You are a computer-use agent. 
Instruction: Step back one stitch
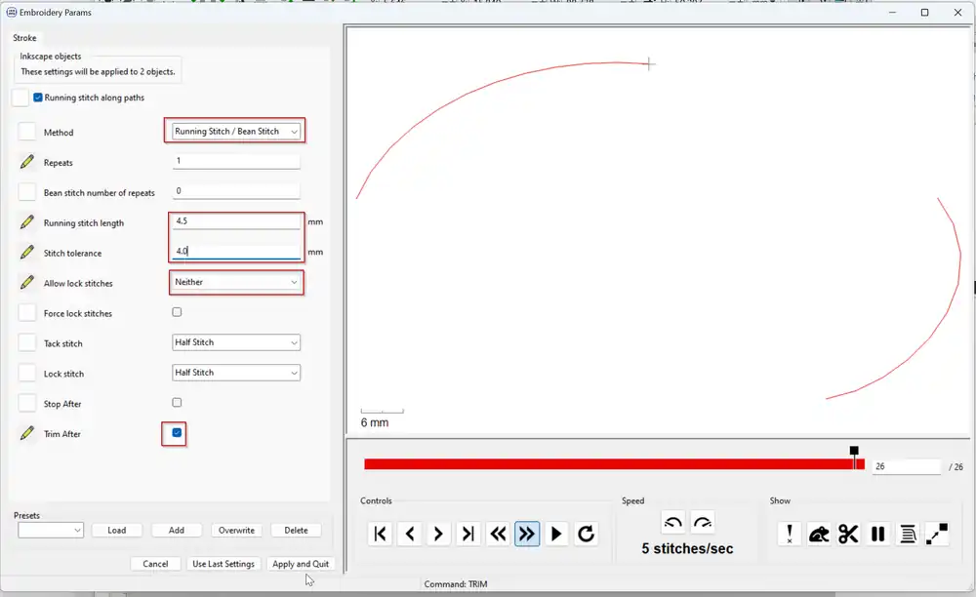pos(410,534)
